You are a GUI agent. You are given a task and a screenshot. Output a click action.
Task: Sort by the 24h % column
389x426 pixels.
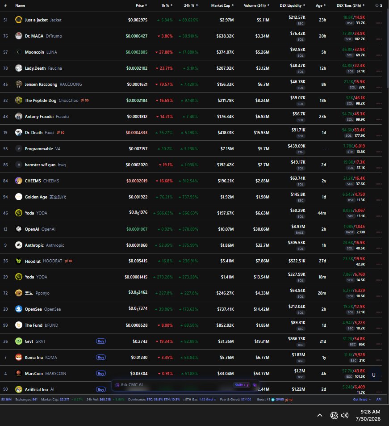[191, 5]
